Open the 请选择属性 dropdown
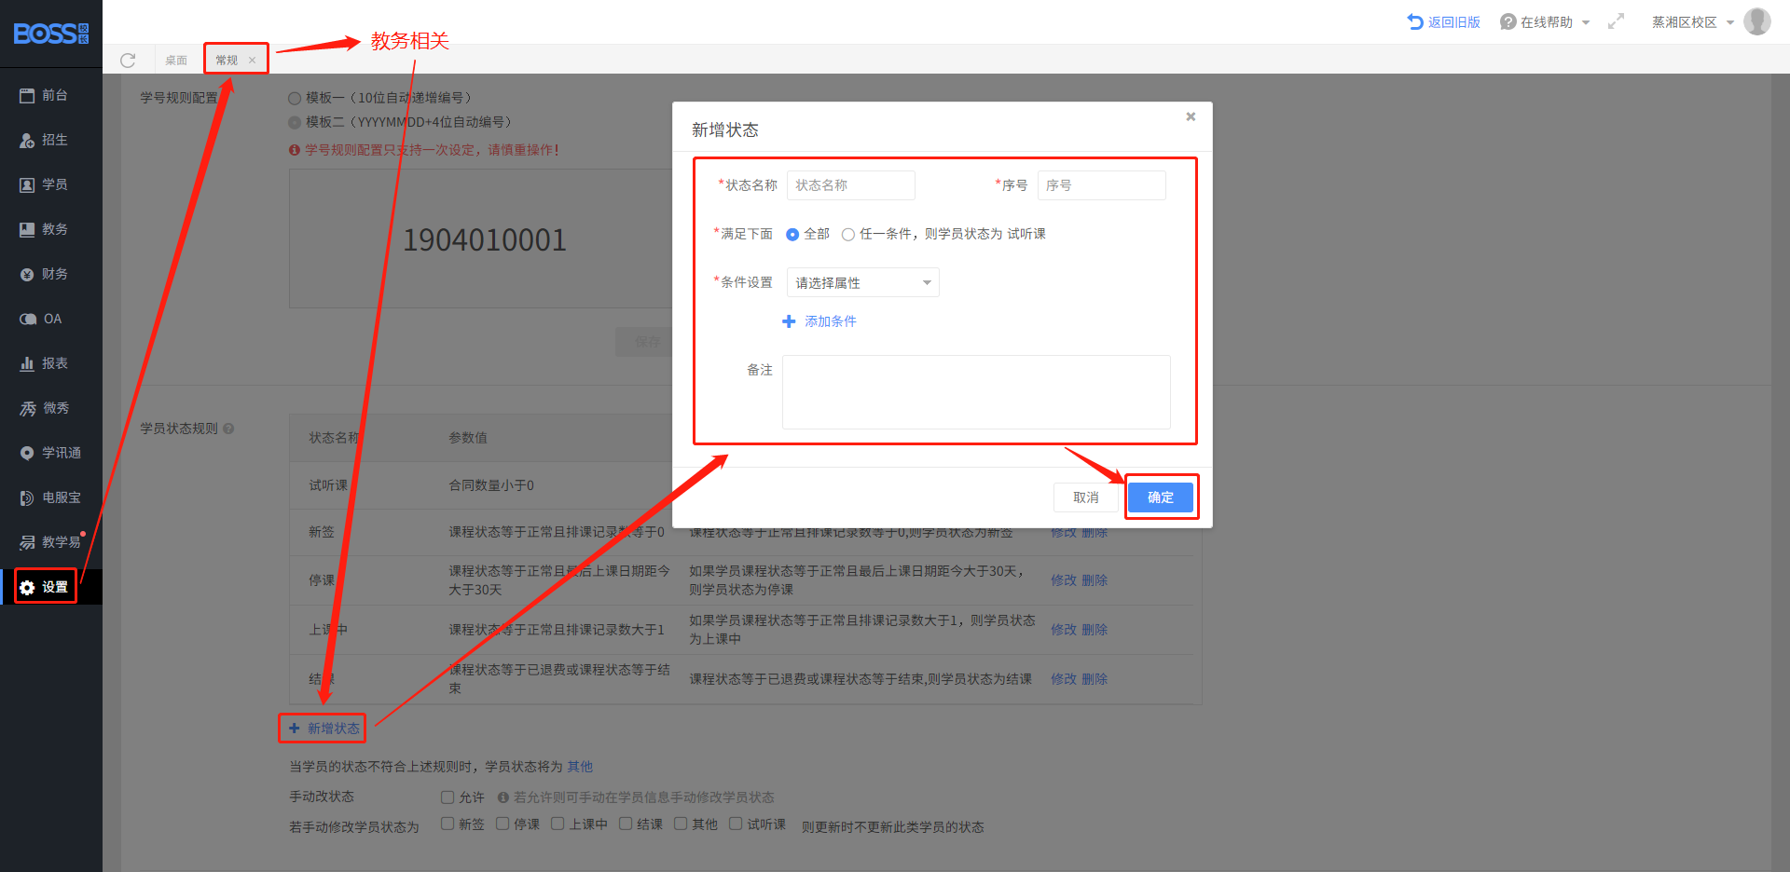Viewport: 1790px width, 872px height. click(x=862, y=282)
